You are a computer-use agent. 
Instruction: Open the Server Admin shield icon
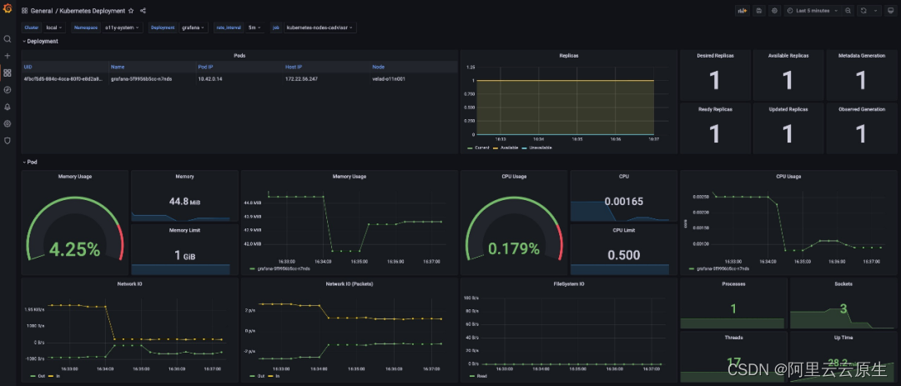click(8, 141)
